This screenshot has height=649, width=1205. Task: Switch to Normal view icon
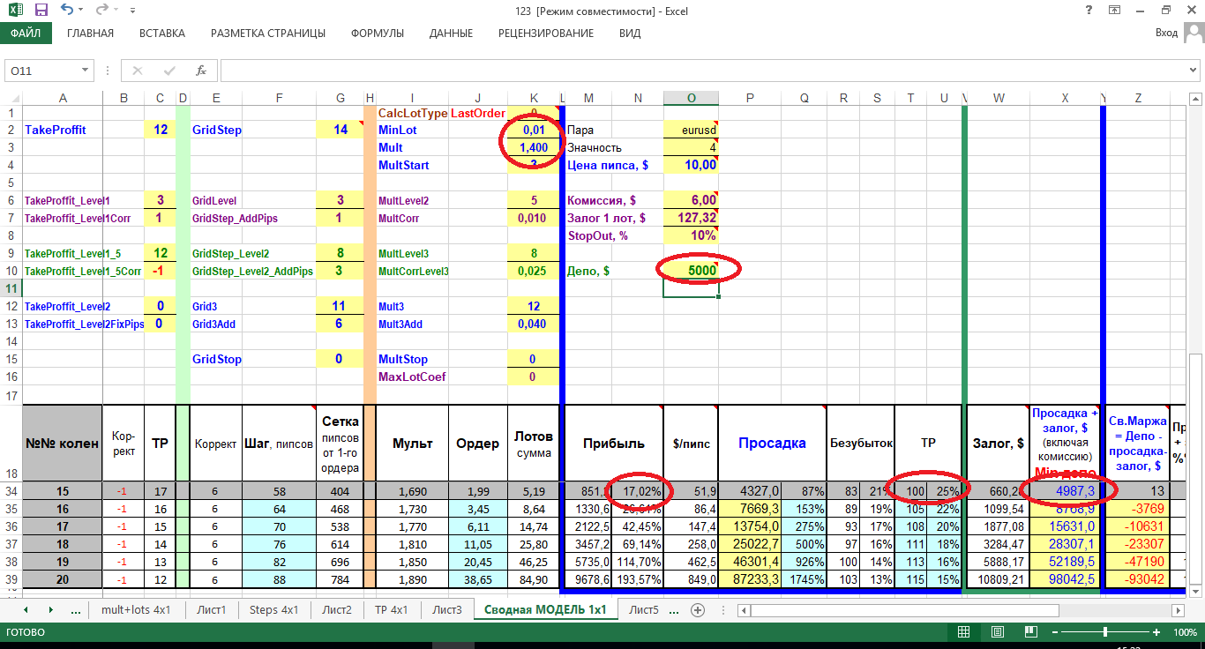(x=964, y=632)
